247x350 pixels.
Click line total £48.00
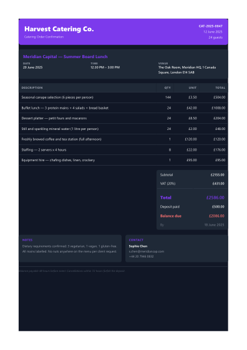[x=220, y=129]
